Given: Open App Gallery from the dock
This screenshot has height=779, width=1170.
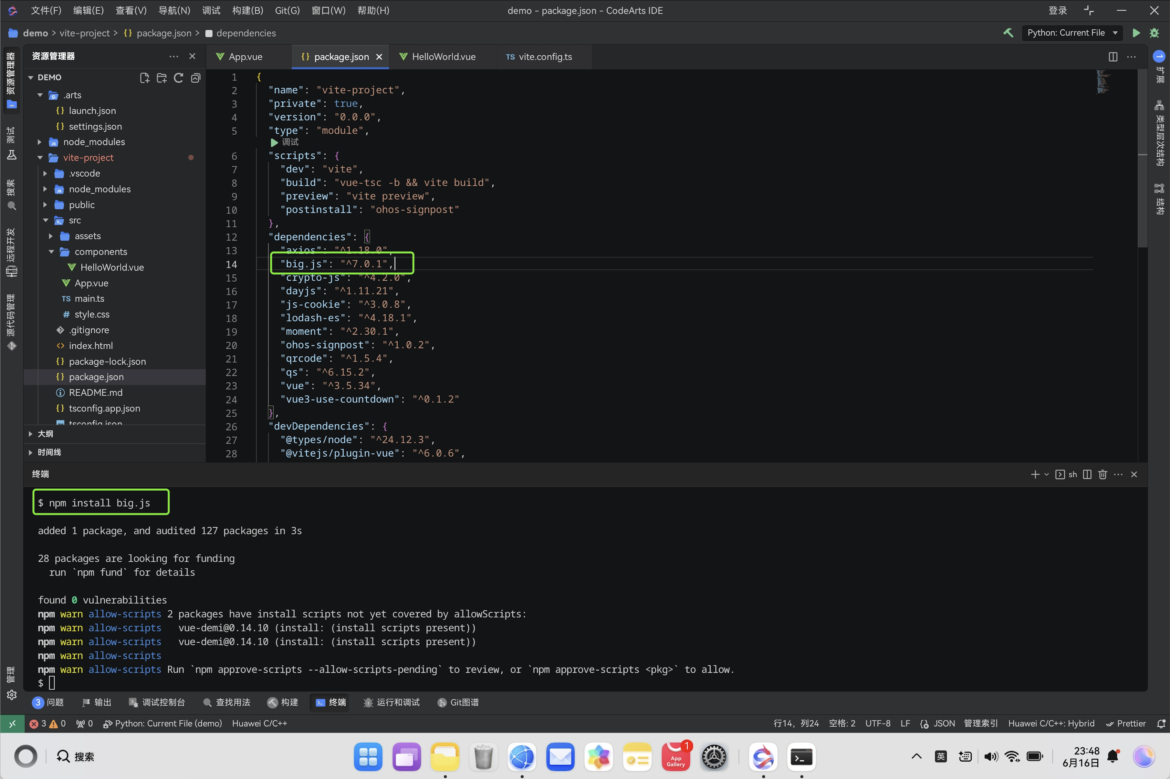Looking at the screenshot, I should tap(676, 757).
